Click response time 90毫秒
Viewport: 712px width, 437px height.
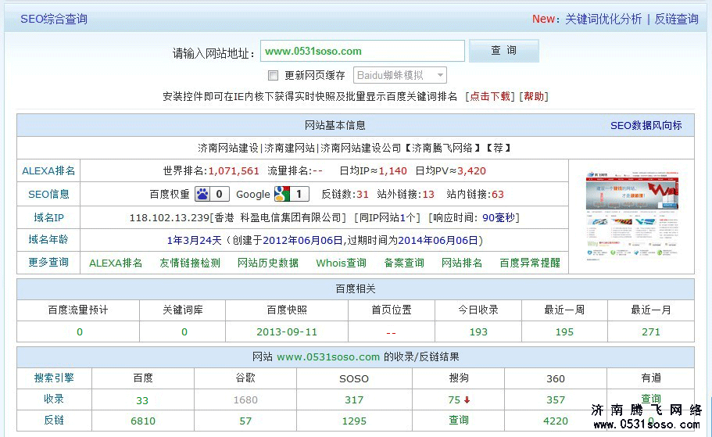[499, 217]
